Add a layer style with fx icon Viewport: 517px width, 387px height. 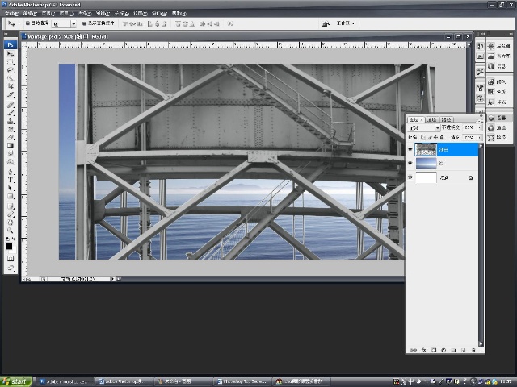coord(424,350)
